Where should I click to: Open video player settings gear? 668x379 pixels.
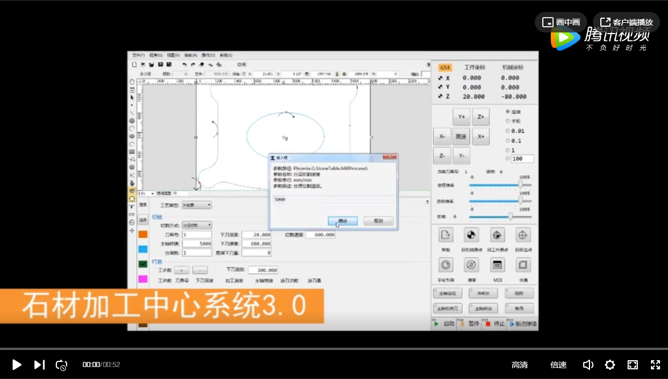click(610, 365)
